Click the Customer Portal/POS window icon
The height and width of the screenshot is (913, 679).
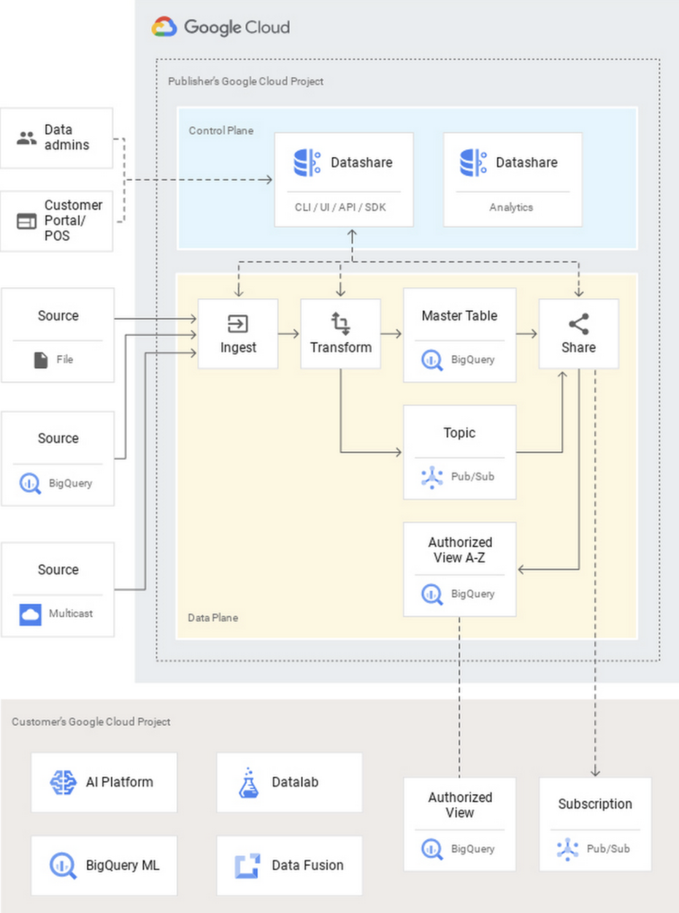pyautogui.click(x=27, y=221)
